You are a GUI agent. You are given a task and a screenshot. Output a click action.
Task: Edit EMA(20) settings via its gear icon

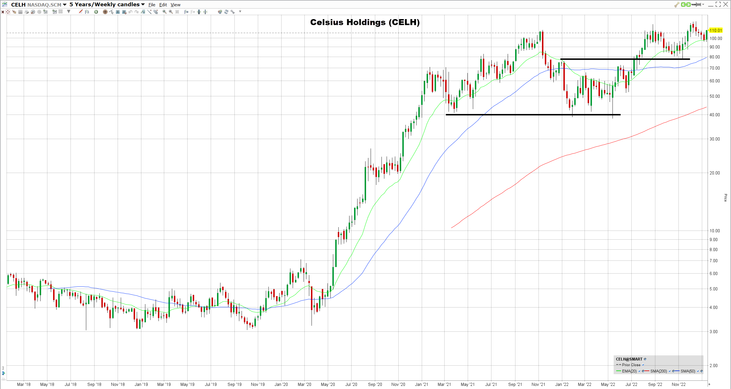click(643, 371)
